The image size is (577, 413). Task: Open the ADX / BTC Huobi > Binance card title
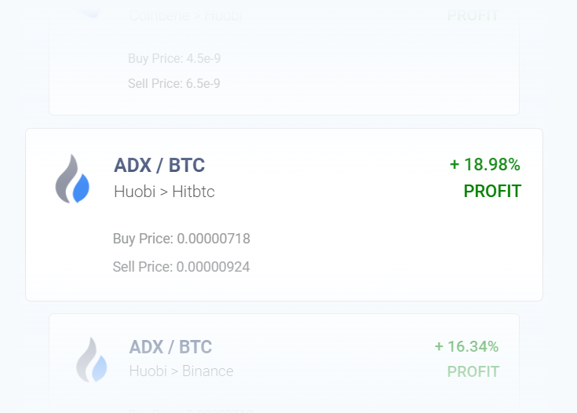point(170,347)
